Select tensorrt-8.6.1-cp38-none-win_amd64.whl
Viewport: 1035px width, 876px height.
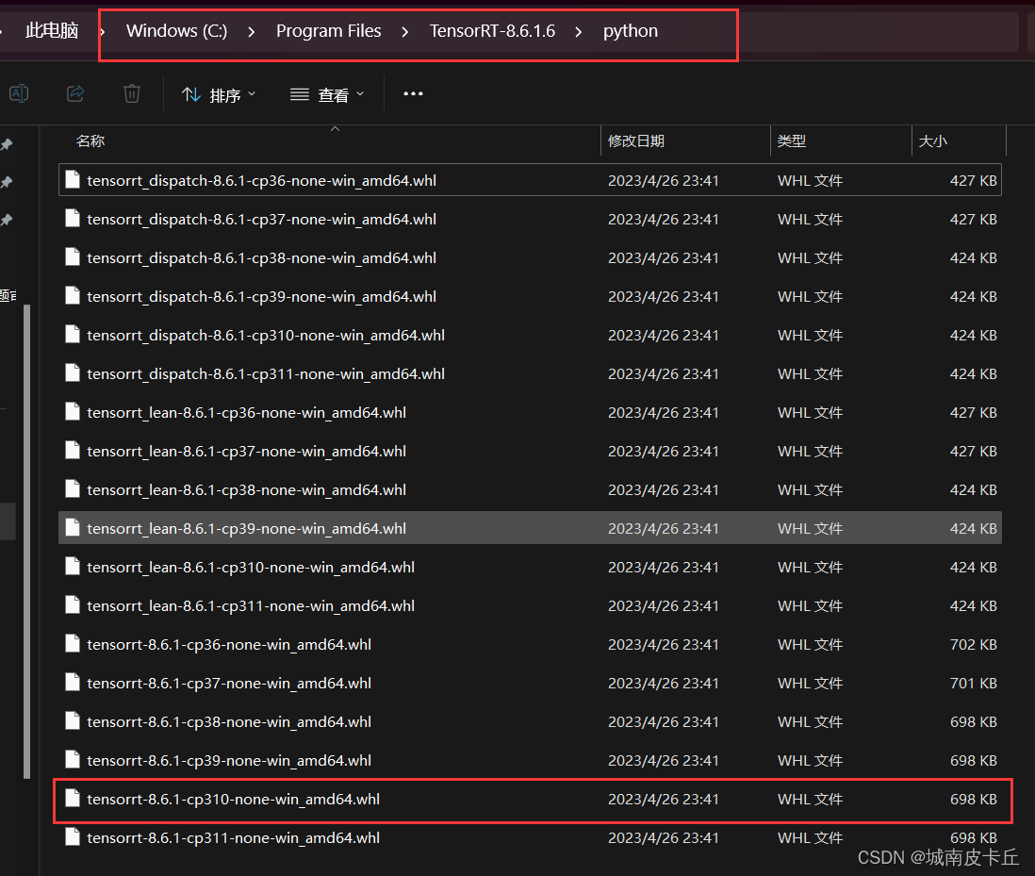530,721
